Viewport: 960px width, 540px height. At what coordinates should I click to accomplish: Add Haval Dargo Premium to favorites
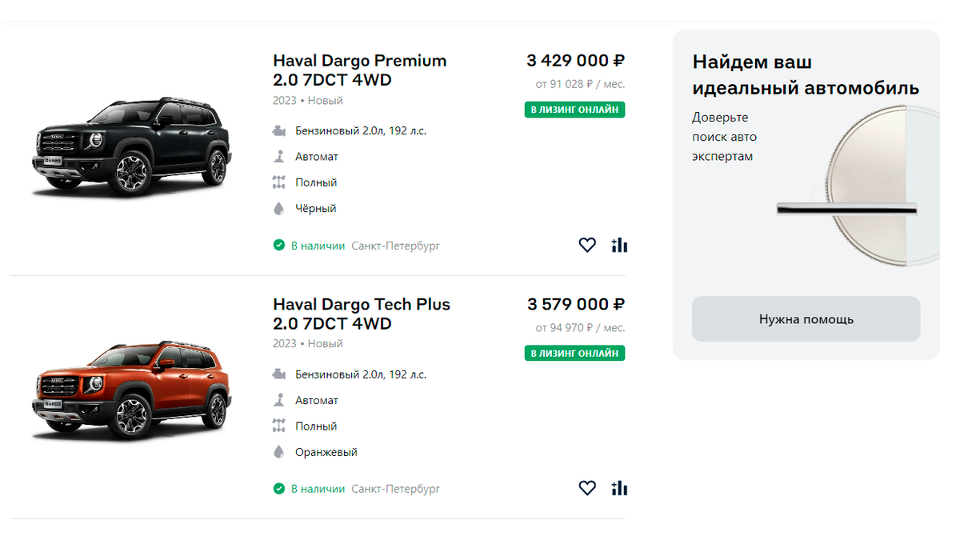[x=587, y=245]
